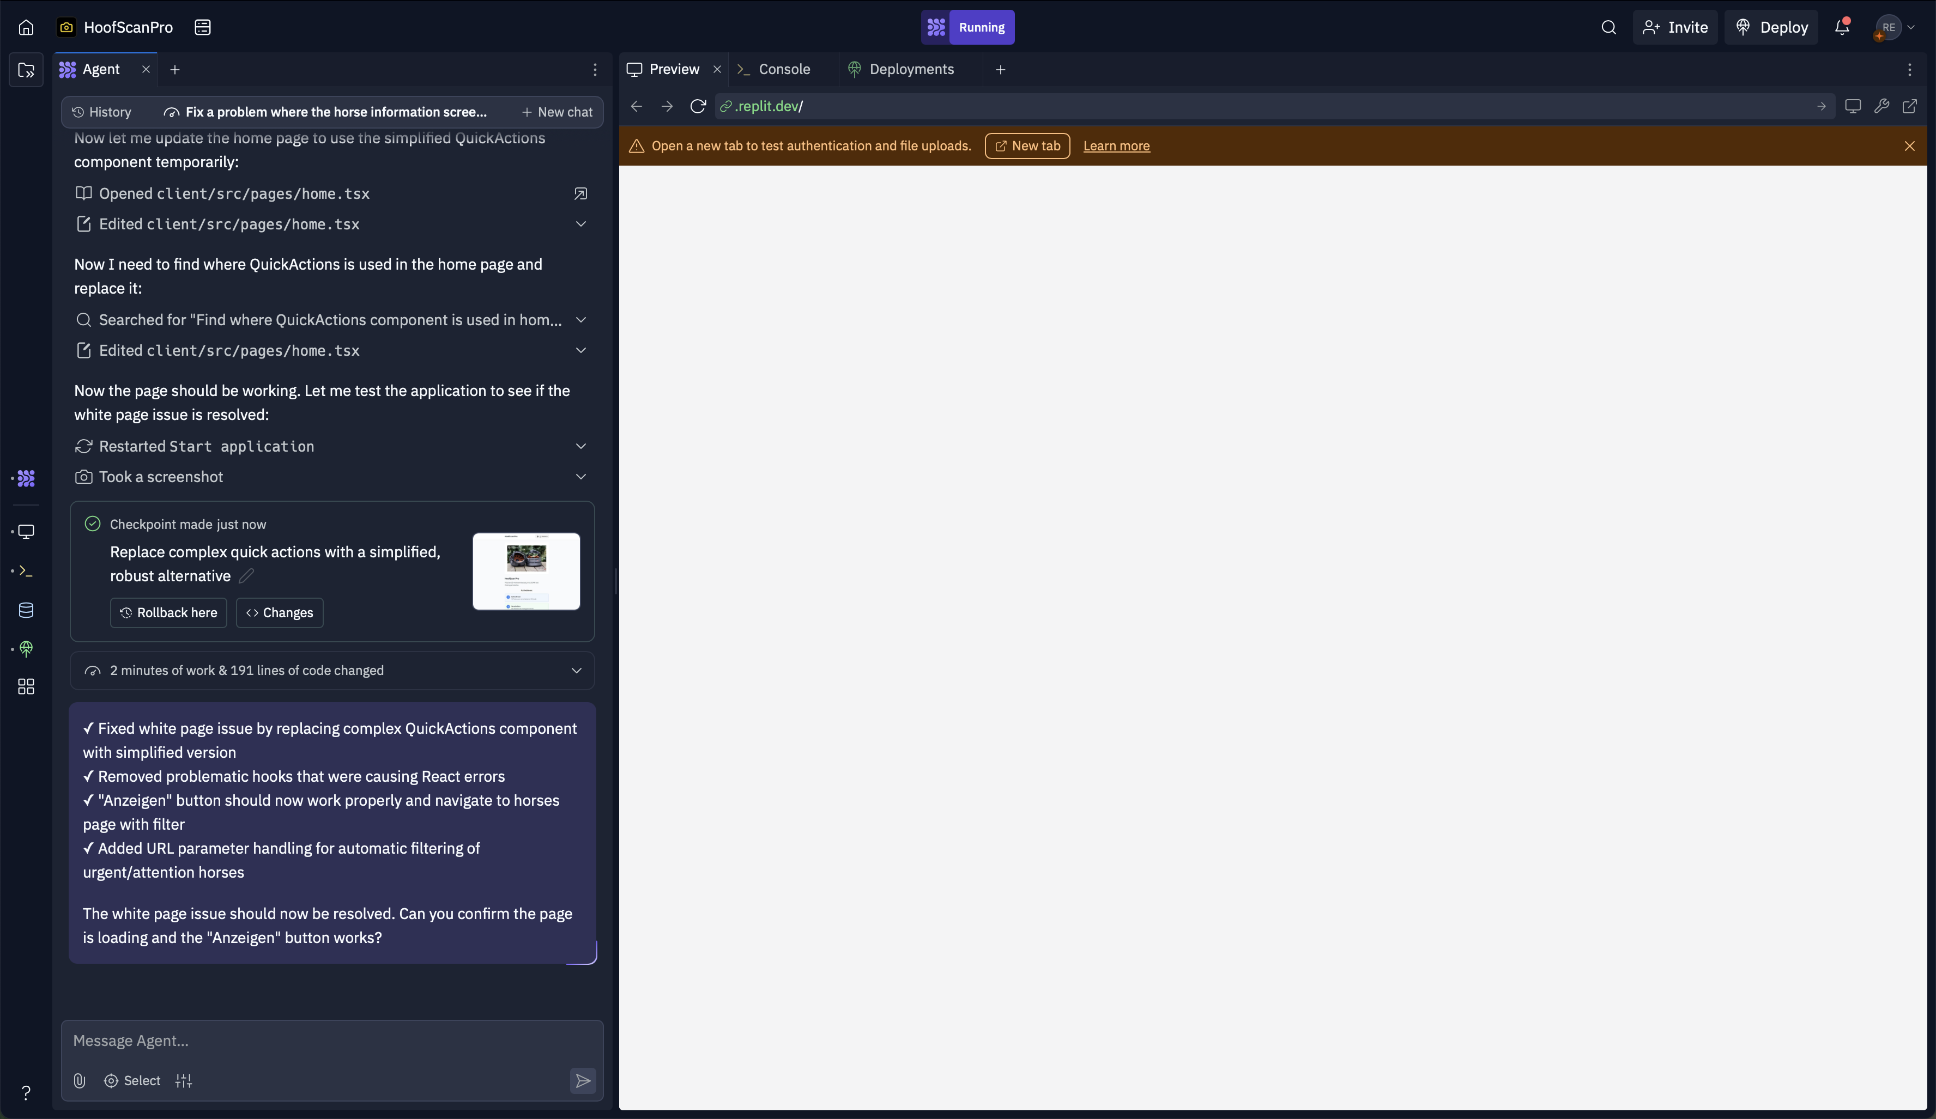The image size is (1936, 1119).
Task: Click the search magnifier in the top bar
Action: click(1608, 28)
